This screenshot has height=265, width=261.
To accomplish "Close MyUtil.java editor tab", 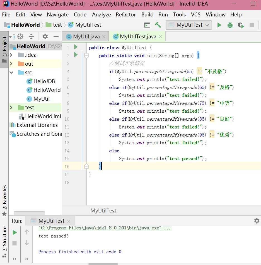I will click(104, 36).
